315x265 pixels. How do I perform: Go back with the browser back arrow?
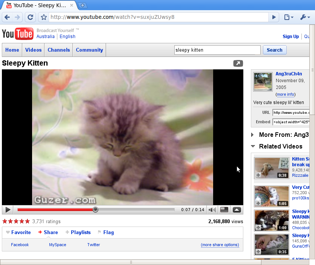(7, 17)
